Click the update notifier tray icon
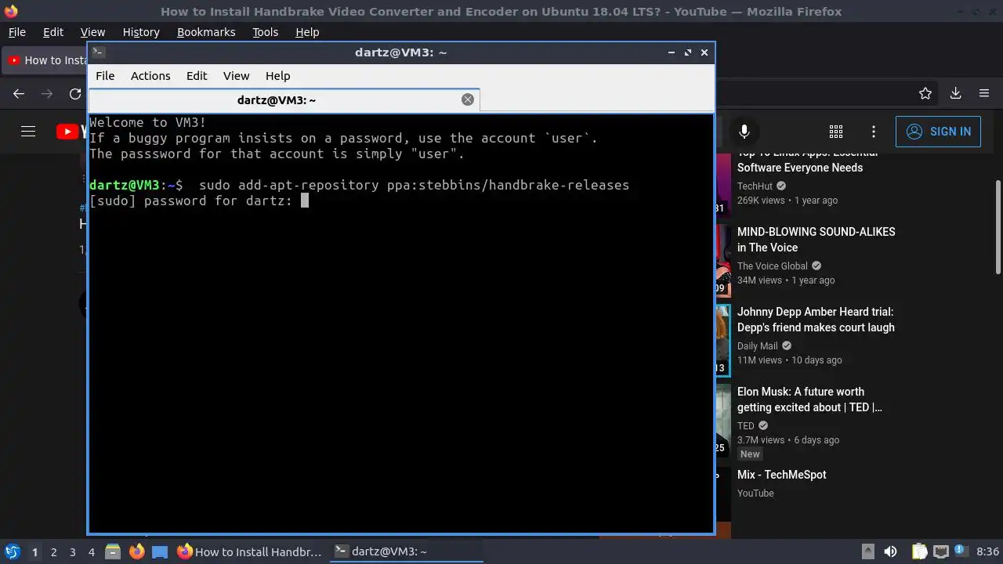The height and width of the screenshot is (564, 1003). [x=962, y=551]
